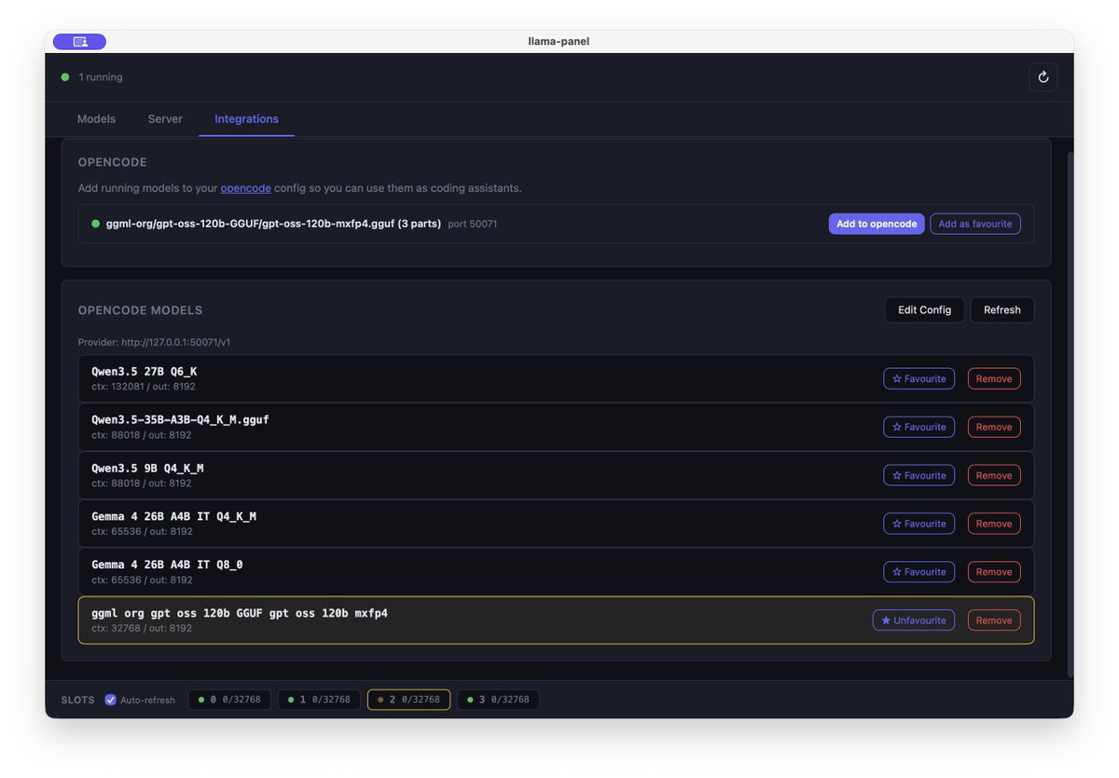Screen dimensions: 1119x778
Task: Click 'ctx: 32768 / out: 8192' text
Action: click(142, 628)
